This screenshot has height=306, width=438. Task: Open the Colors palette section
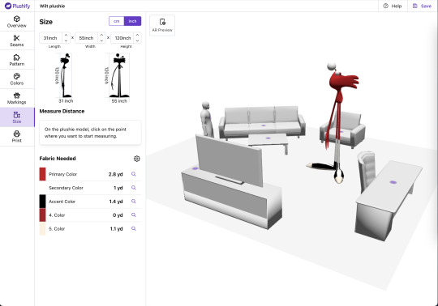(17, 79)
